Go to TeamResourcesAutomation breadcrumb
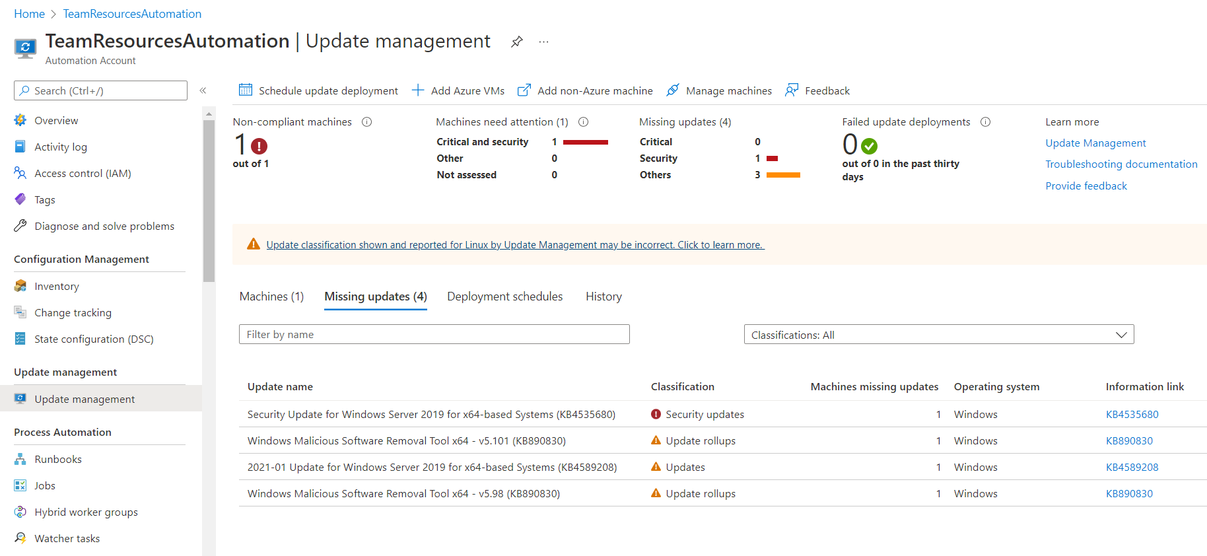Viewport: 1207px width, 556px height. pyautogui.click(x=132, y=14)
